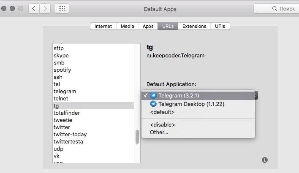Open the Extensions tab
This screenshot has width=299, height=173.
pyautogui.click(x=194, y=26)
